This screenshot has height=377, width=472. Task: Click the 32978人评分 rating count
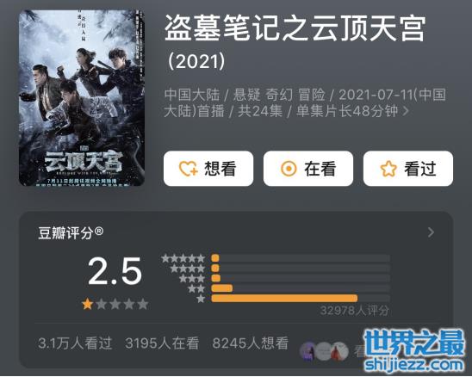click(x=354, y=311)
